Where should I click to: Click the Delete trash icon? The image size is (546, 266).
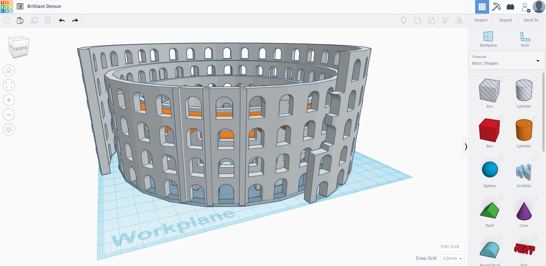(48, 20)
